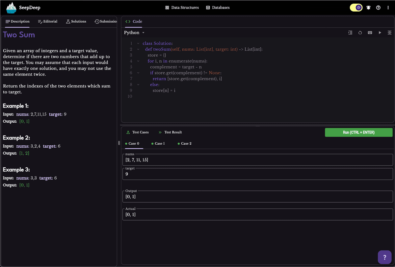Click the Example 1 heading
Screen dimensions: 395x267
tap(16, 106)
